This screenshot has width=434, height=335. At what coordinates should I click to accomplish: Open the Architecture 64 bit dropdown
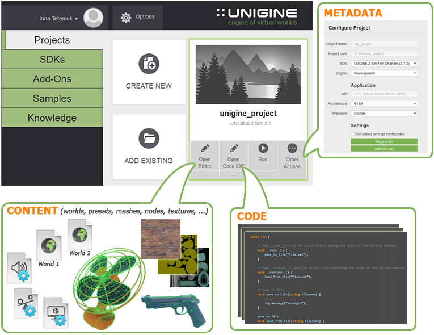point(384,104)
